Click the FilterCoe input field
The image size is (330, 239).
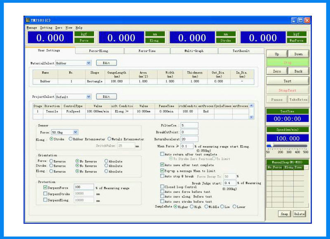click(x=189, y=125)
